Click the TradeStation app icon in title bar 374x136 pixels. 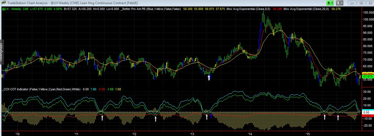3,3
